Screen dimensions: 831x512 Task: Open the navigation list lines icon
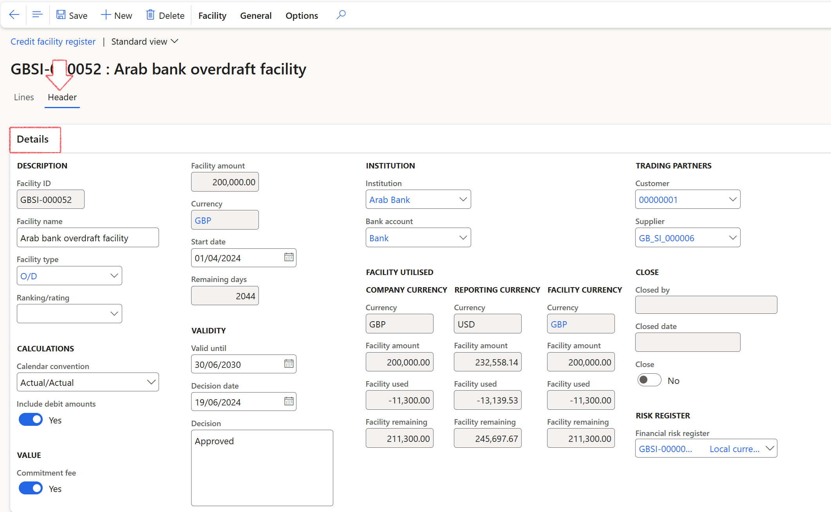click(x=37, y=15)
